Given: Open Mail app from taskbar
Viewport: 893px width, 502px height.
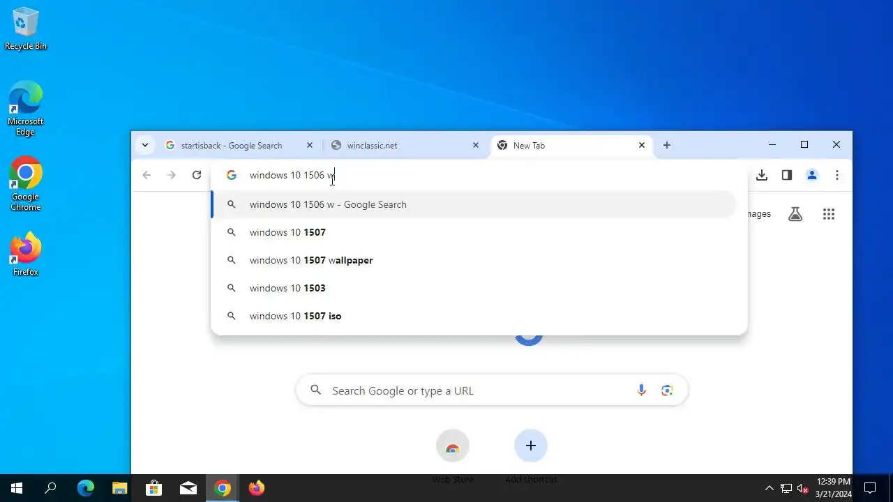Looking at the screenshot, I should point(188,488).
